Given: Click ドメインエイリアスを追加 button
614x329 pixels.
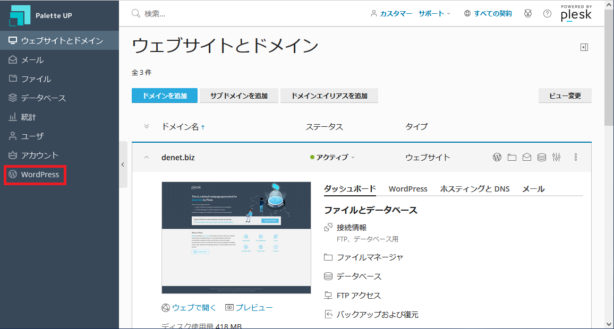Looking at the screenshot, I should coord(329,96).
